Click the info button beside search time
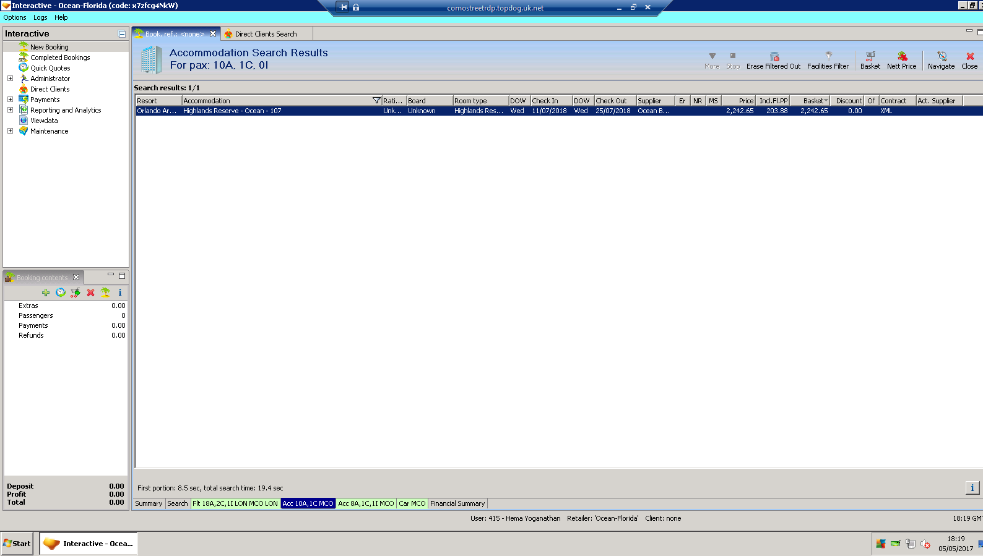The width and height of the screenshot is (983, 556). tap(972, 488)
